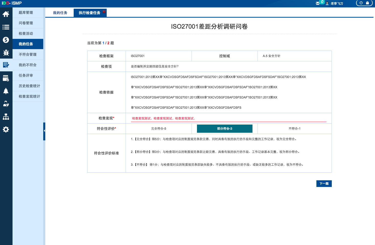
Task: Click the power logout icon
Action: point(361,3)
